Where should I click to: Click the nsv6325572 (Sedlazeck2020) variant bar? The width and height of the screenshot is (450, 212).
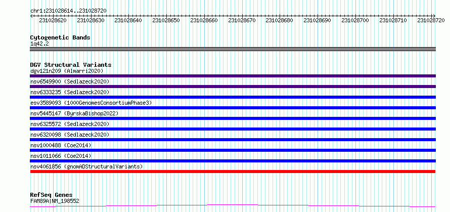pos(233,129)
